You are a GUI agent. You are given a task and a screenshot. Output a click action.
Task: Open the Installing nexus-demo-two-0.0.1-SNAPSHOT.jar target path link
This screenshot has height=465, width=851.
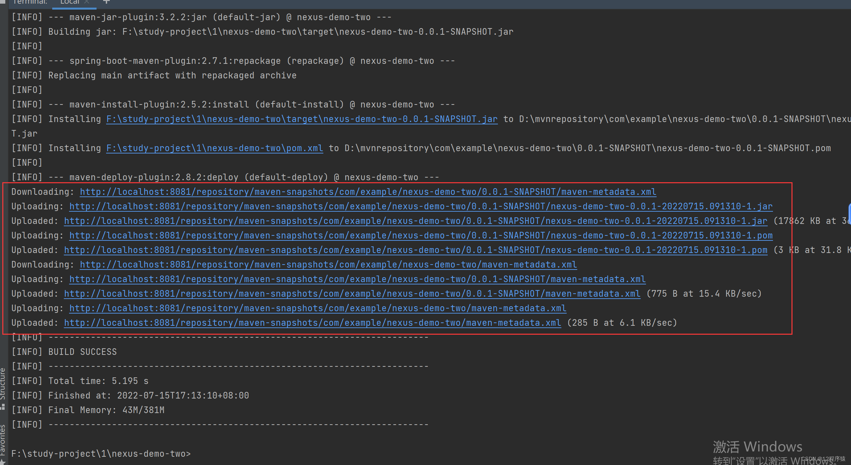(x=302, y=119)
